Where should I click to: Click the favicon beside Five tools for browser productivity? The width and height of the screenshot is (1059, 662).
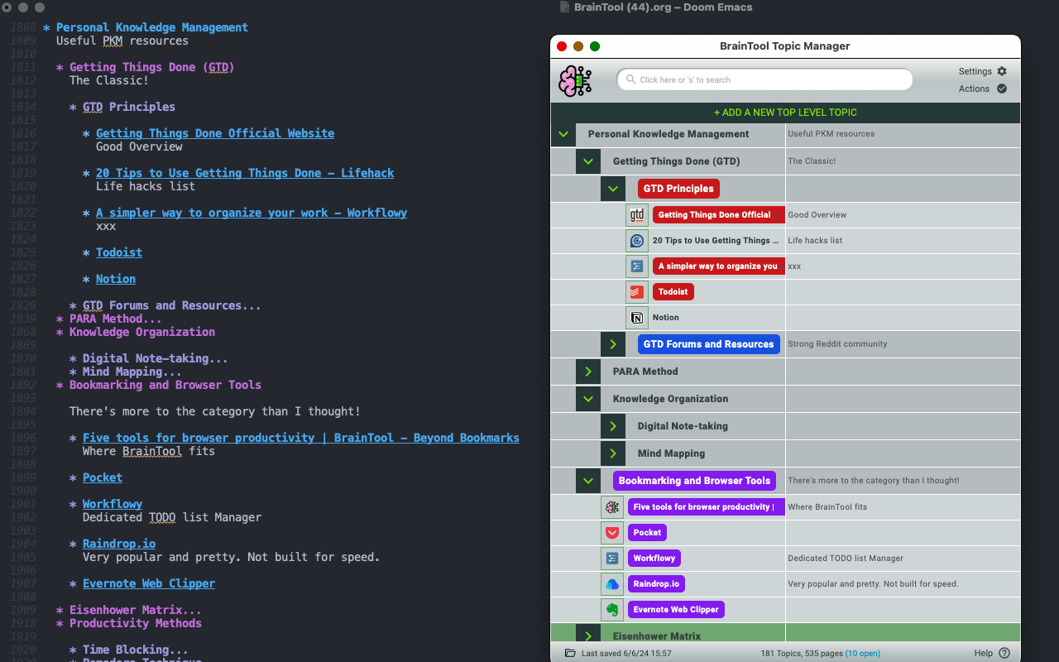[x=612, y=507]
